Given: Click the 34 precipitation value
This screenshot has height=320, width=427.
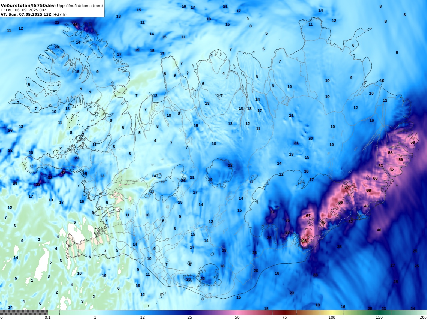Looking at the screenshot, I should tap(15, 184).
